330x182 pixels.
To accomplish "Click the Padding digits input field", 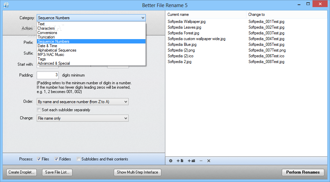I will point(47,75).
